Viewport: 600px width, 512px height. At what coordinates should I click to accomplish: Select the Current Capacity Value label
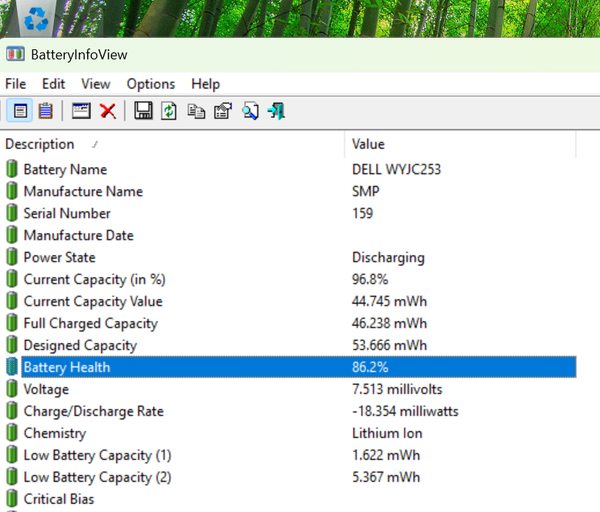[x=93, y=301]
